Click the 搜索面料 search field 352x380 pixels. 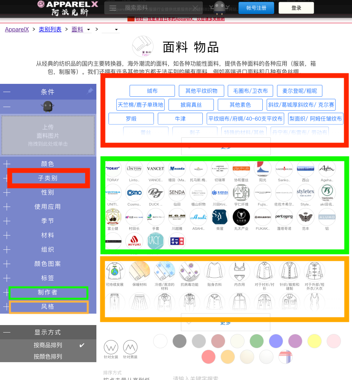click(153, 8)
